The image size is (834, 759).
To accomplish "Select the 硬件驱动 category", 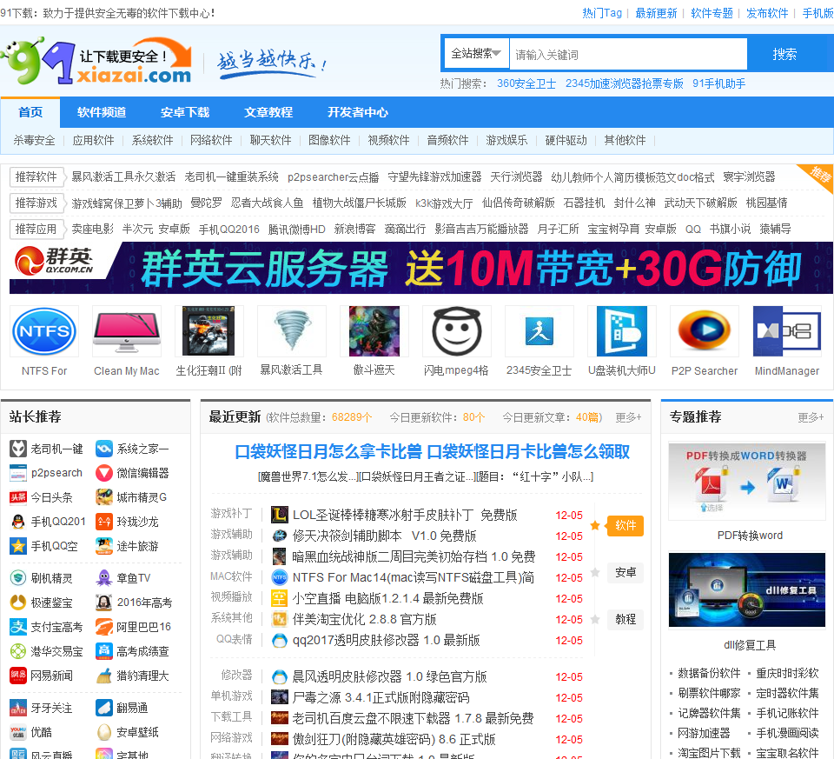I will (566, 140).
